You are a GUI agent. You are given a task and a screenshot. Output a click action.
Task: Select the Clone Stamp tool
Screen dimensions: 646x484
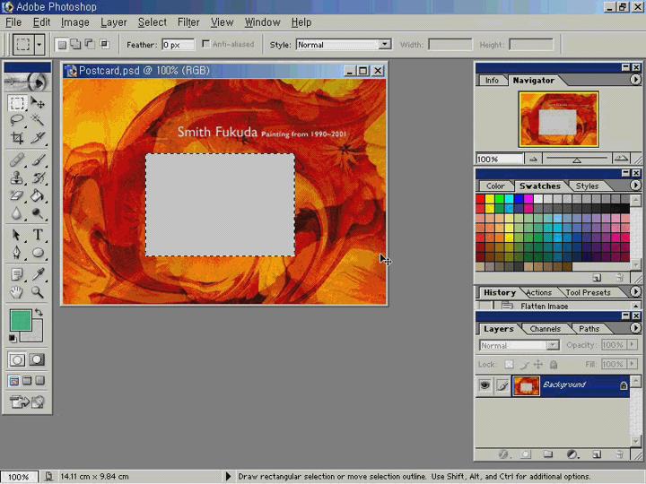[x=17, y=177]
